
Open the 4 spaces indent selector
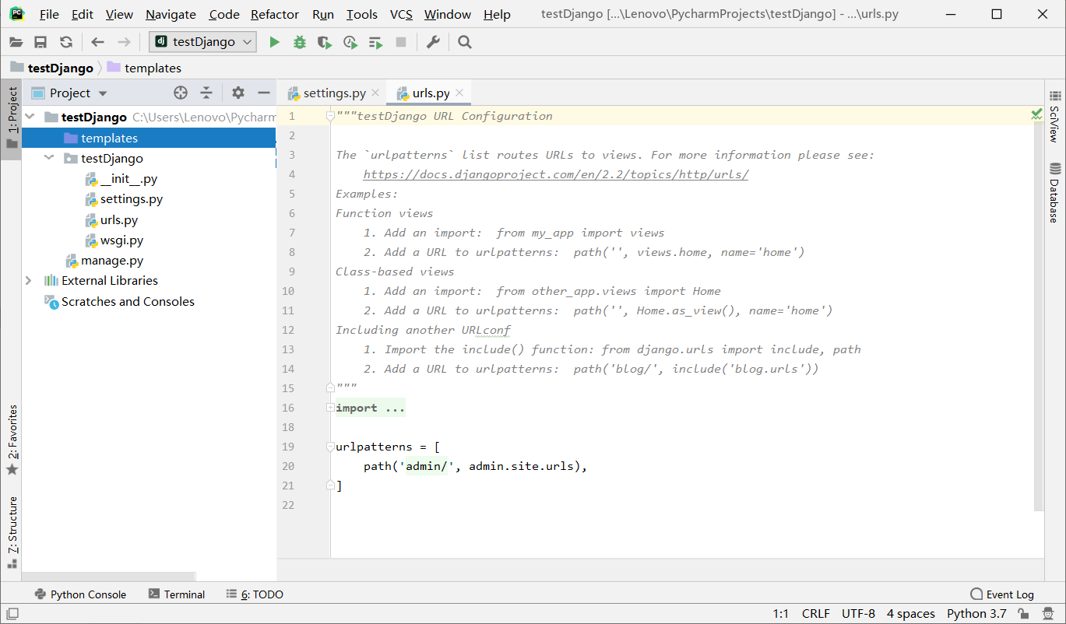[910, 614]
